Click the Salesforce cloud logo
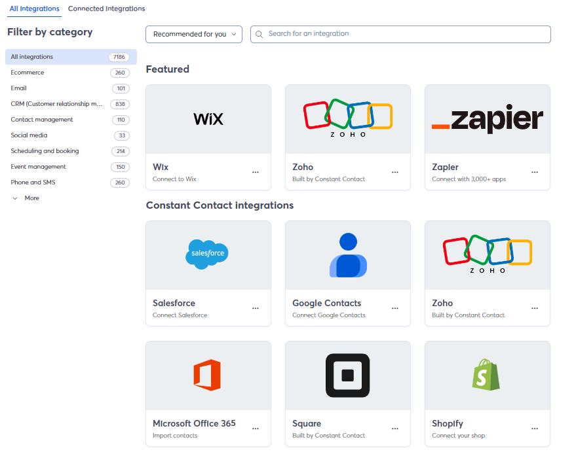The image size is (576, 454). (x=207, y=254)
